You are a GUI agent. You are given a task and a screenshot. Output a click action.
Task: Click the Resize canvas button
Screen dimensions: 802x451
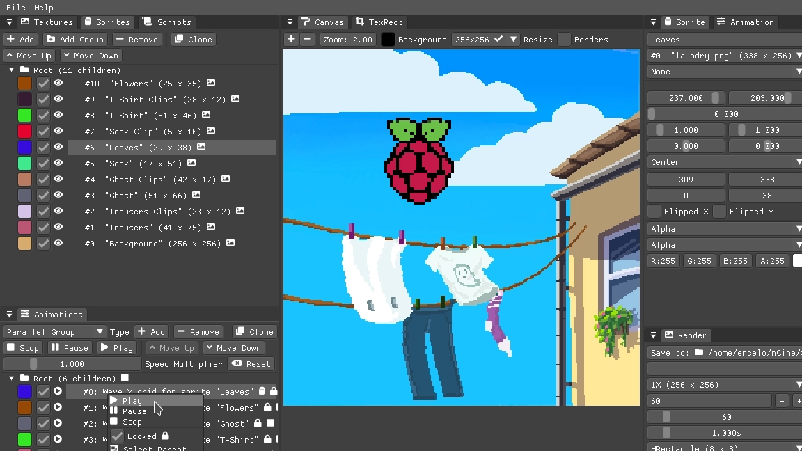pos(537,40)
